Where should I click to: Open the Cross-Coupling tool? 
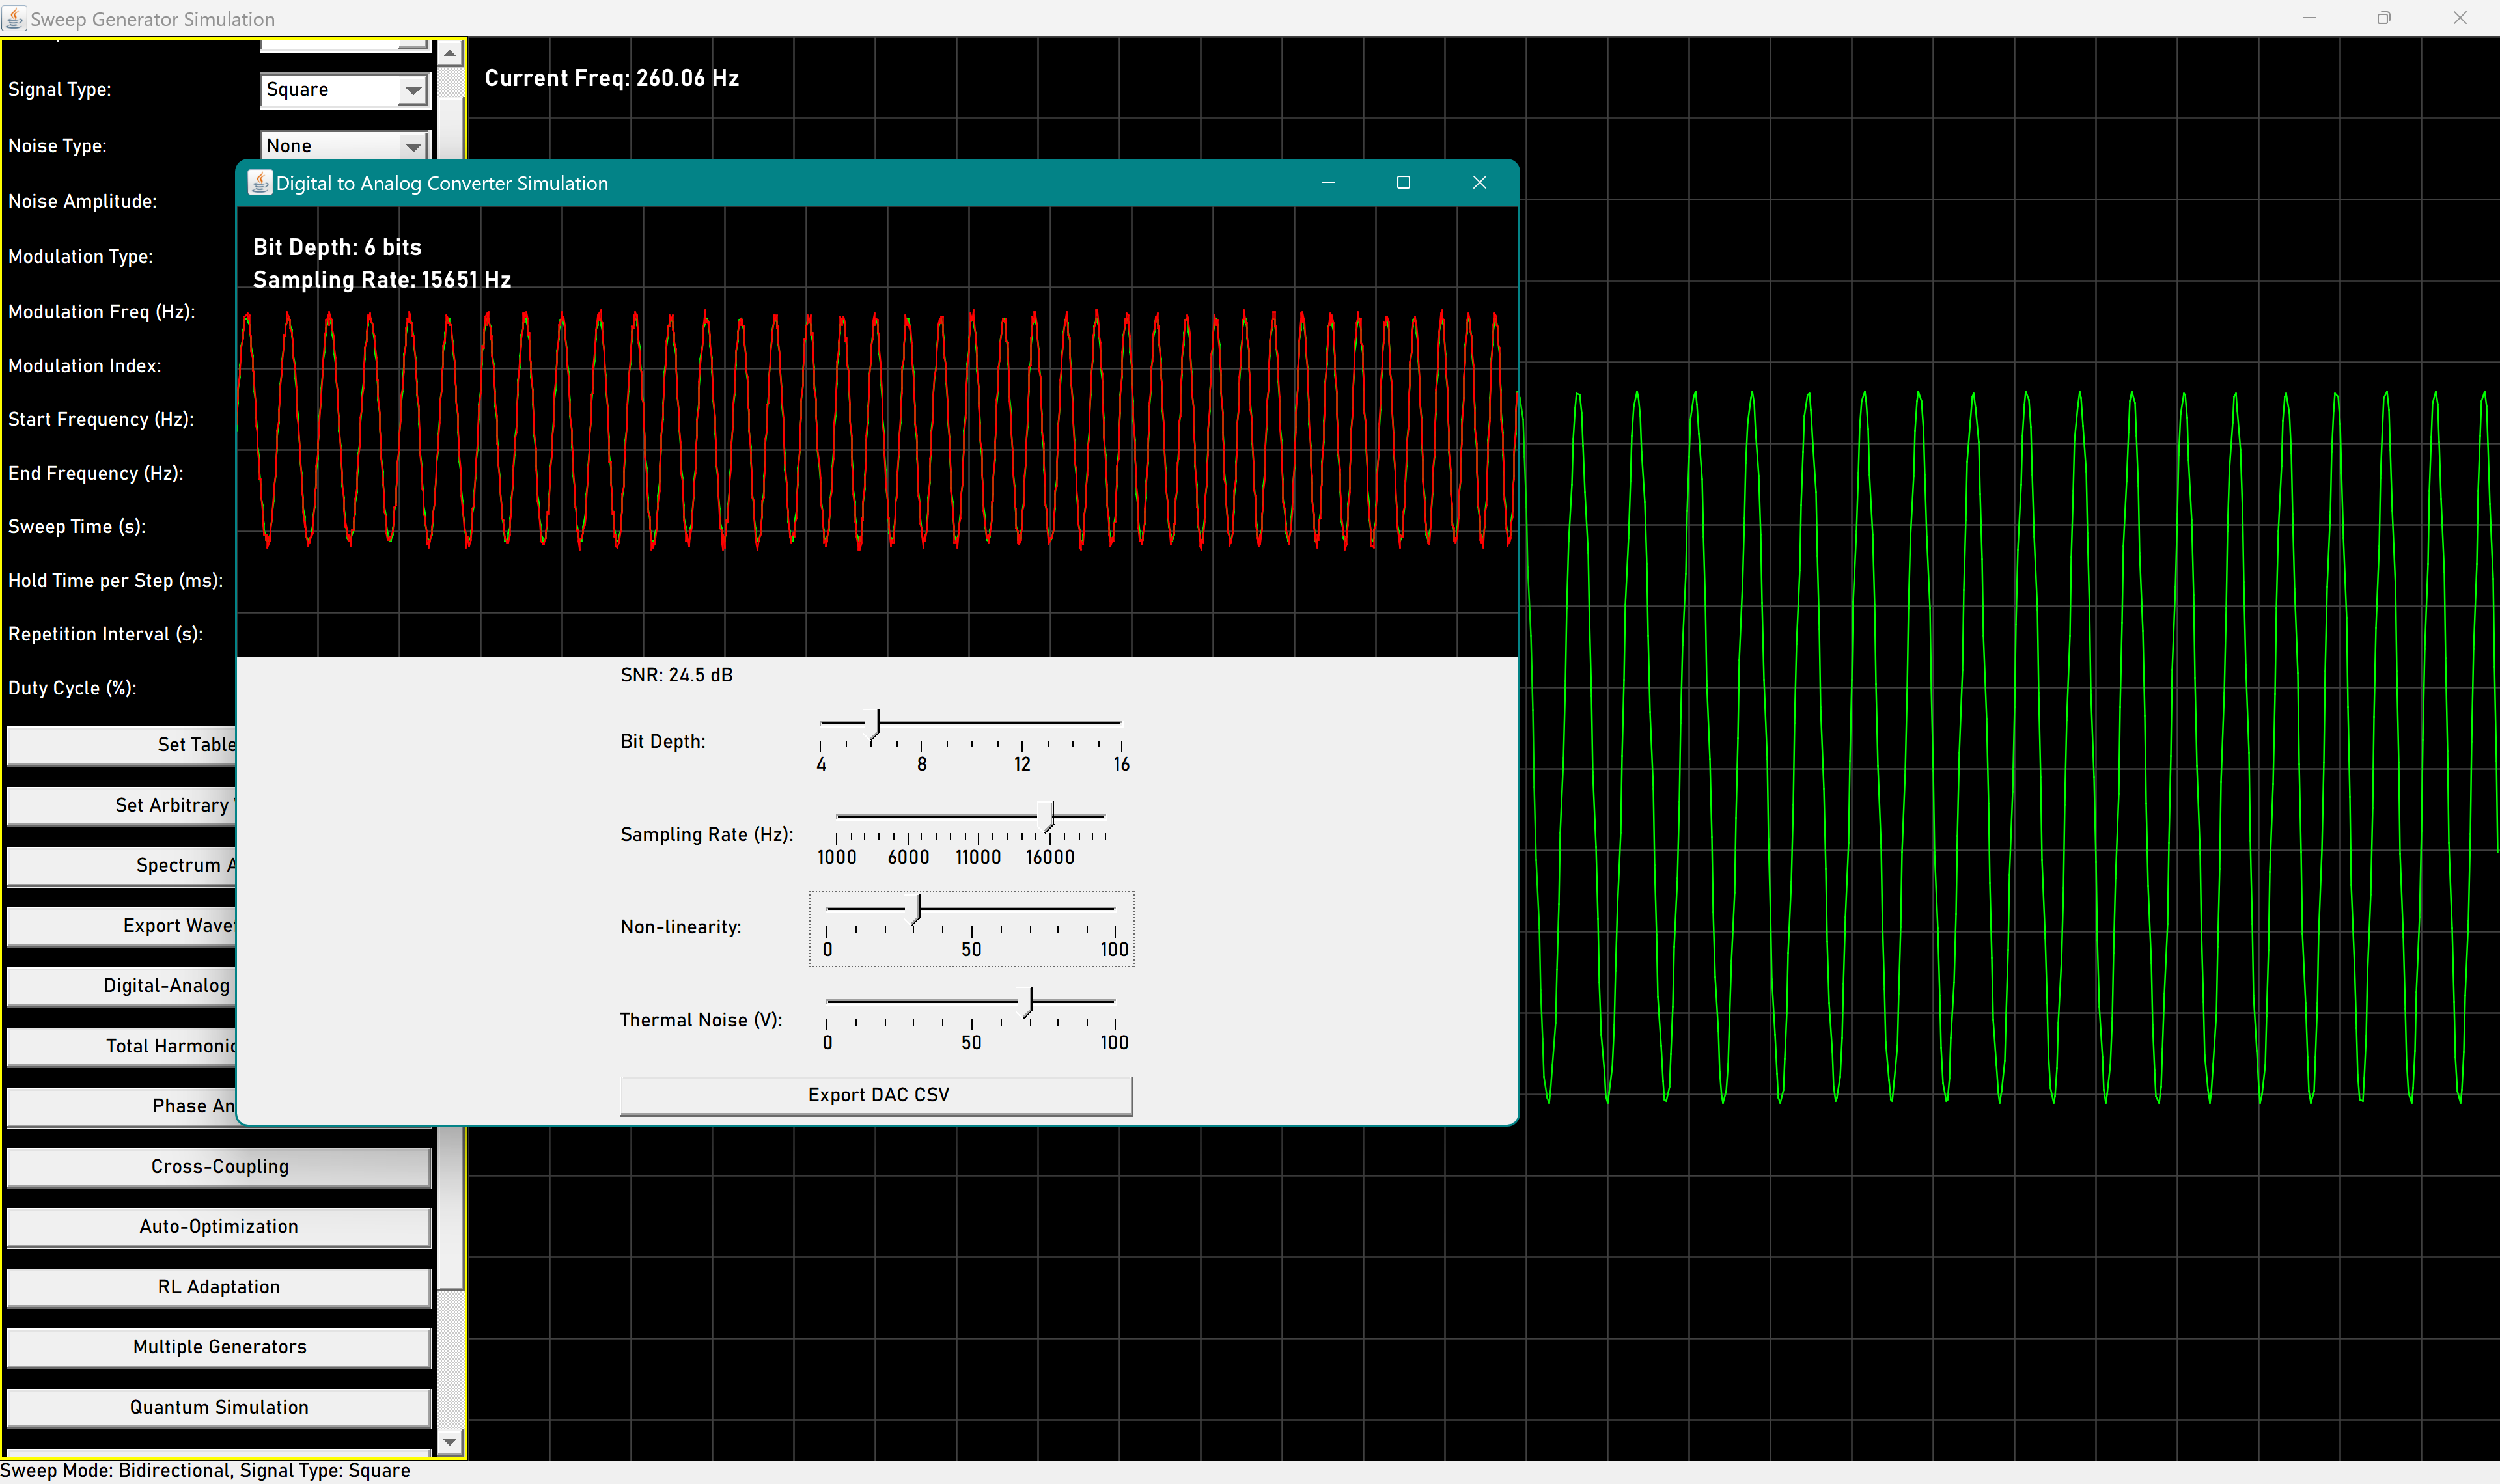219,1167
